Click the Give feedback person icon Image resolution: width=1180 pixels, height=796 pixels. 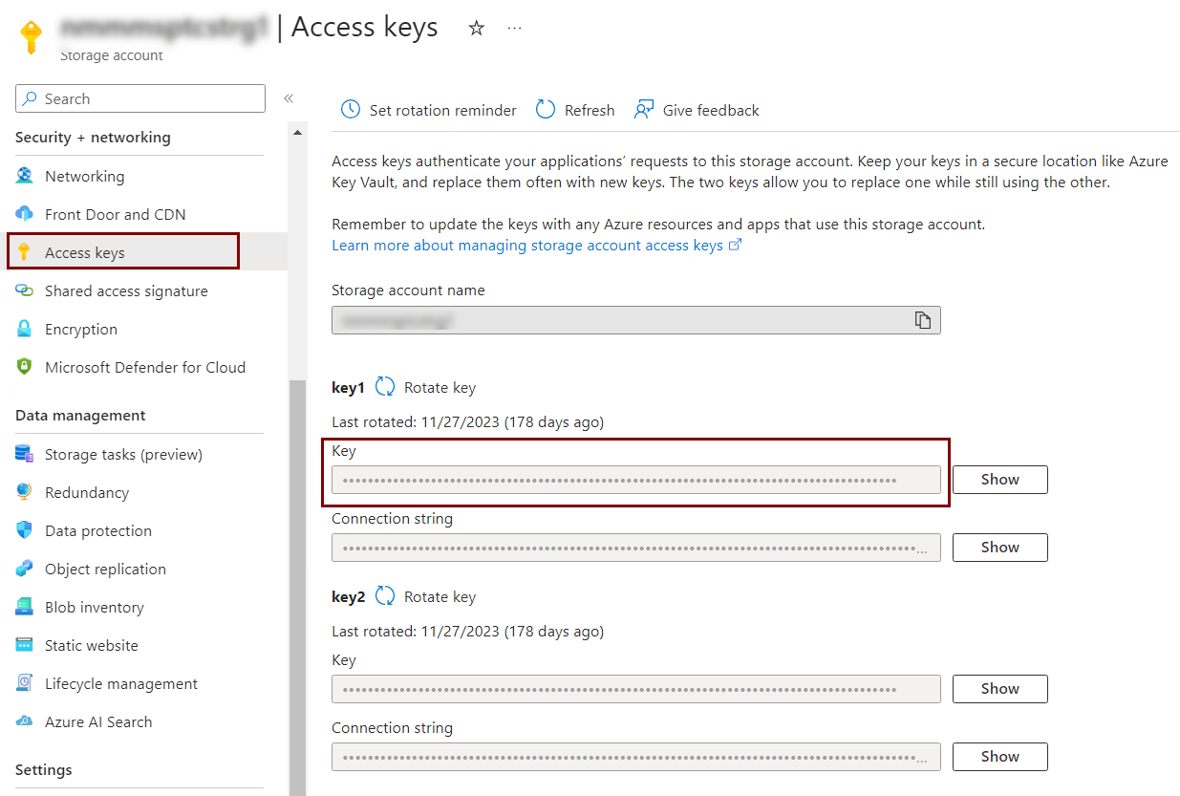click(x=644, y=110)
